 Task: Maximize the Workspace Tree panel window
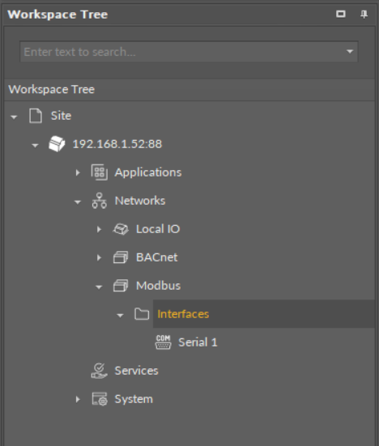click(341, 14)
